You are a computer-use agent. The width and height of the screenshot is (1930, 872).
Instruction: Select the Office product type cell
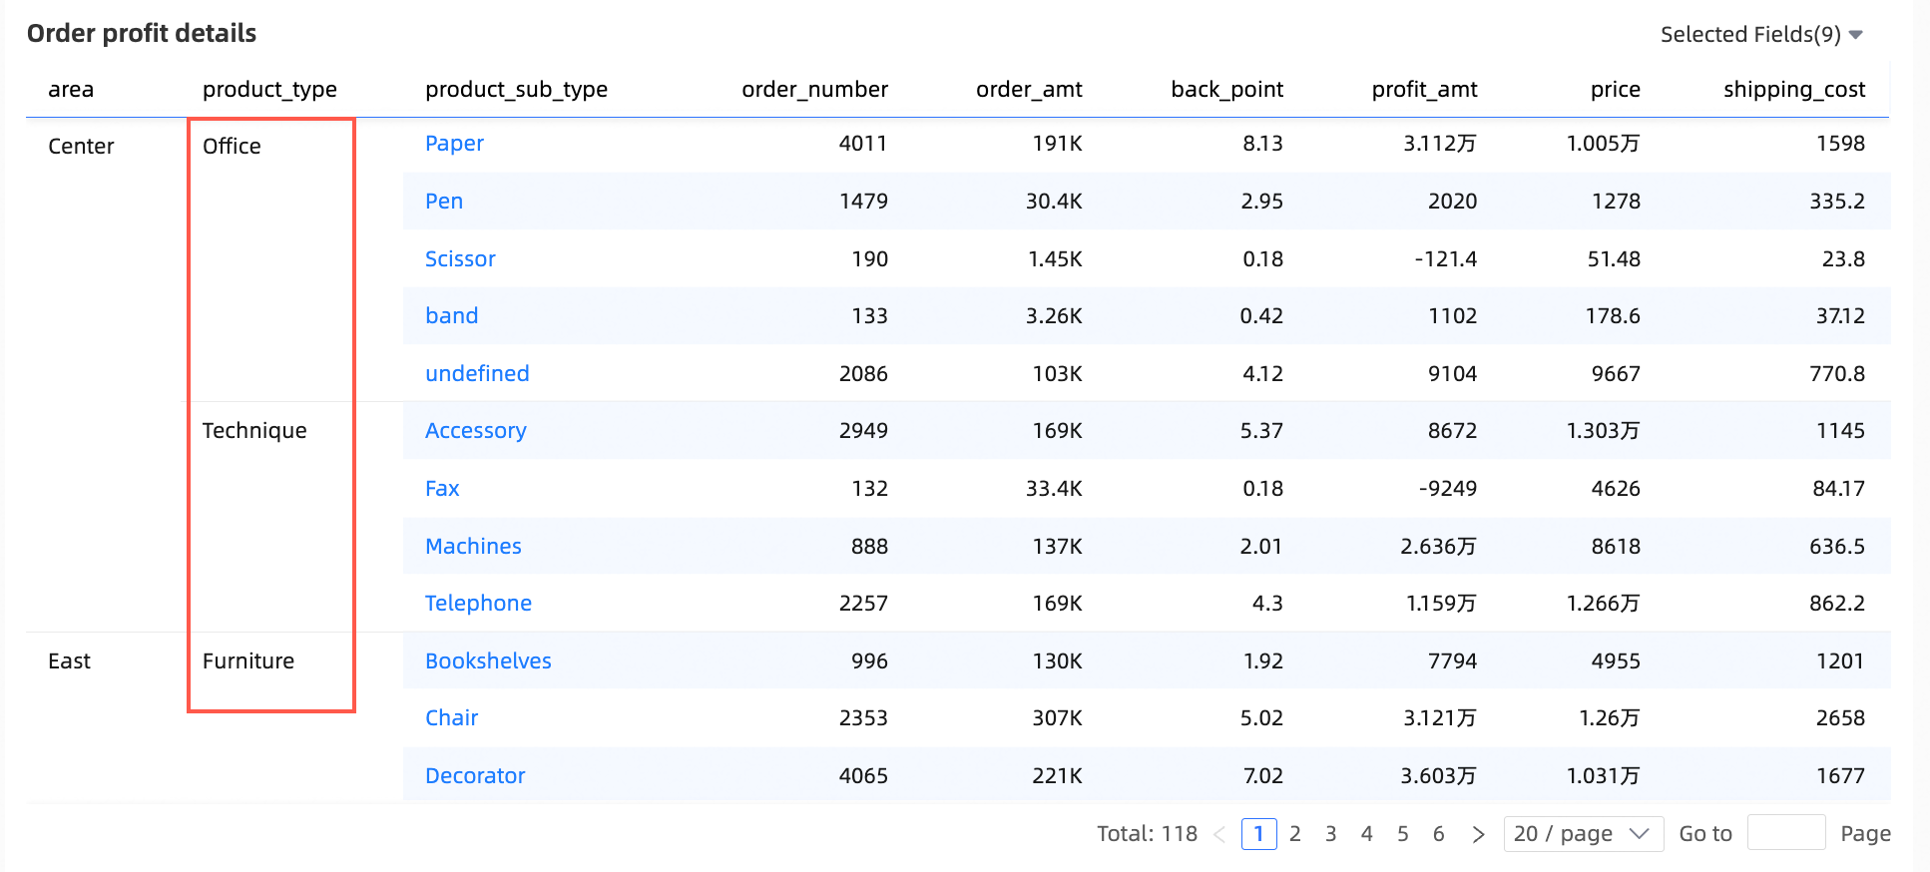coord(232,146)
